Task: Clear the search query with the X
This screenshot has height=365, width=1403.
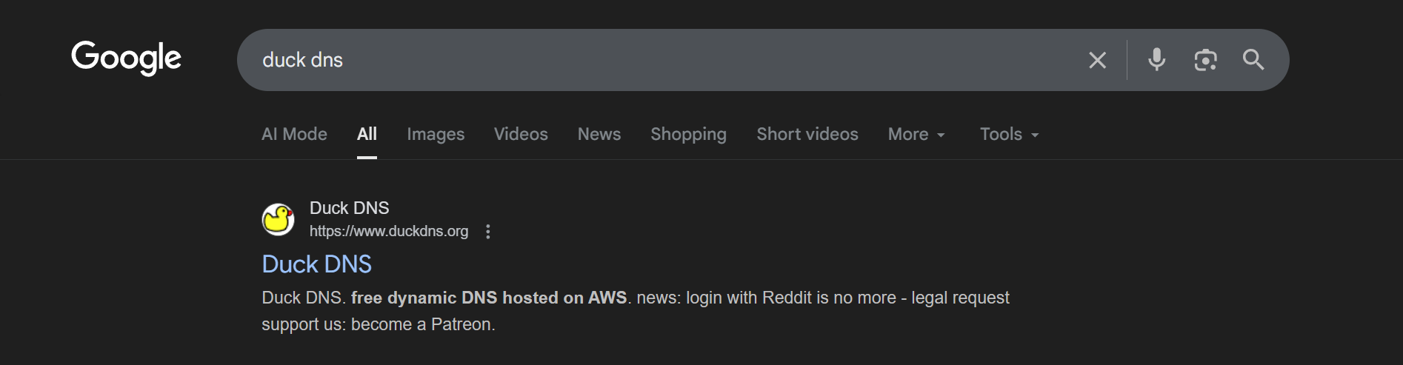Action: [1097, 60]
